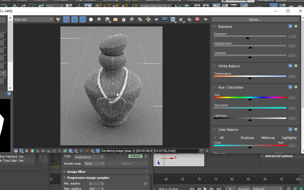Toggle levels histogram icon
The height and width of the screenshot is (190, 304).
pyautogui.click(x=48, y=151)
